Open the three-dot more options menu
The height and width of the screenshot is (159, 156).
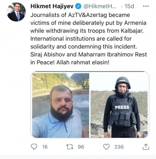point(146,6)
